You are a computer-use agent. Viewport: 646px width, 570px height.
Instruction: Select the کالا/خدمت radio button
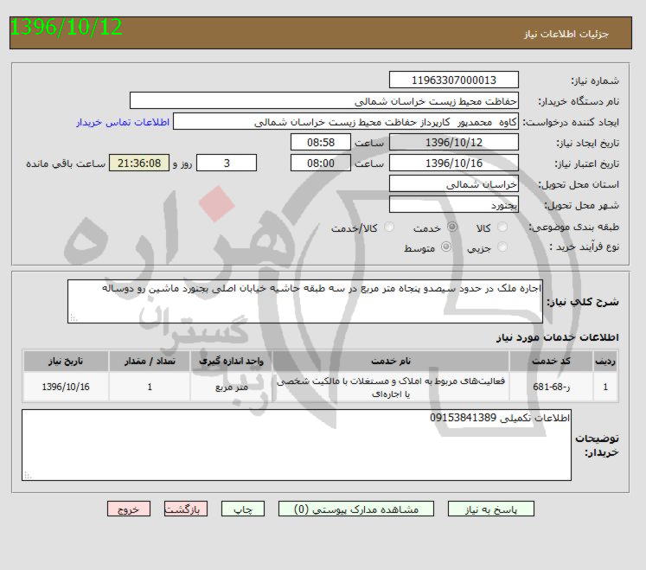[x=388, y=227]
